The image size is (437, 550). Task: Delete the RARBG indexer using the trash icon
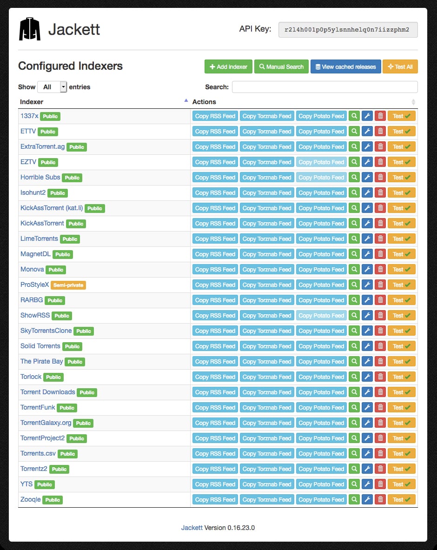click(380, 300)
